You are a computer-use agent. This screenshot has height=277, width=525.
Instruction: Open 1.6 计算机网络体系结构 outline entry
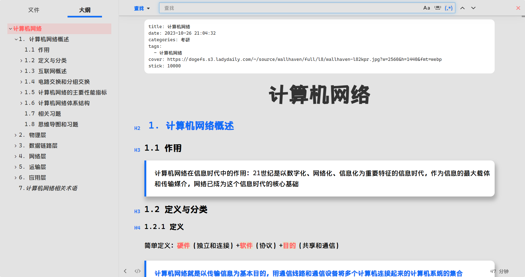pyautogui.click(x=57, y=103)
